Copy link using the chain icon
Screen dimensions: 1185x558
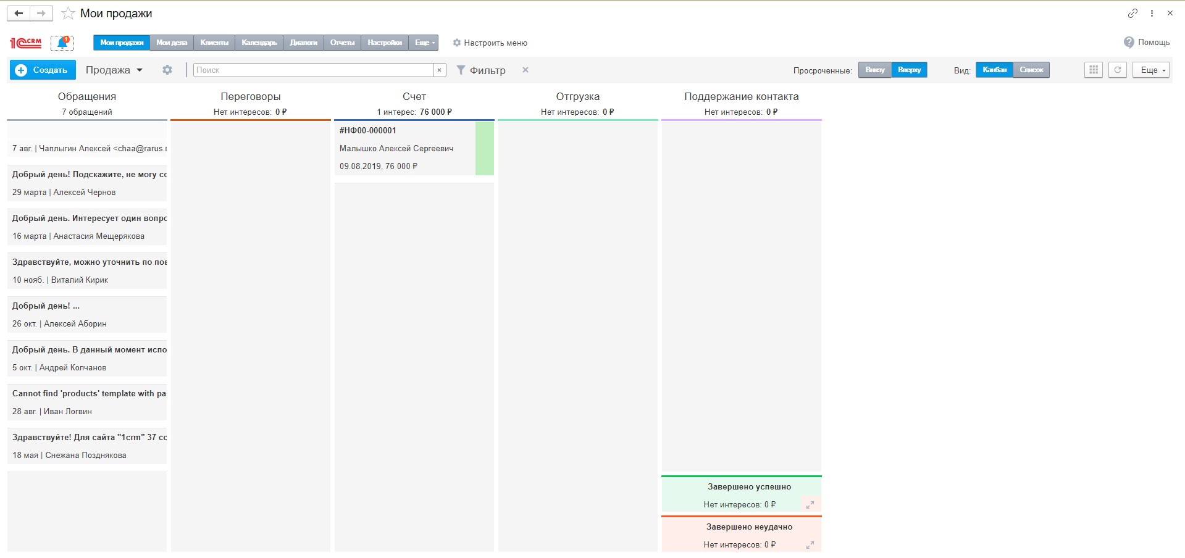1132,13
